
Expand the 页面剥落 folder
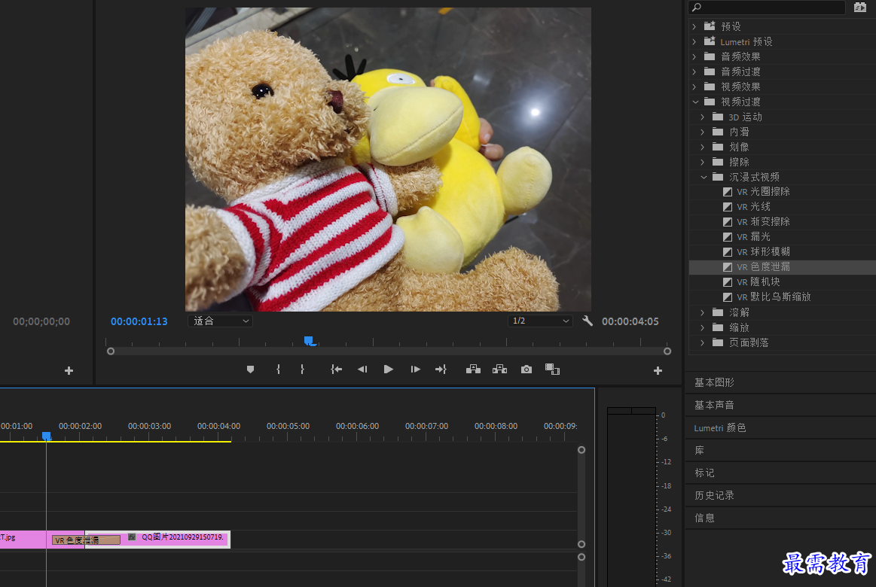[703, 342]
